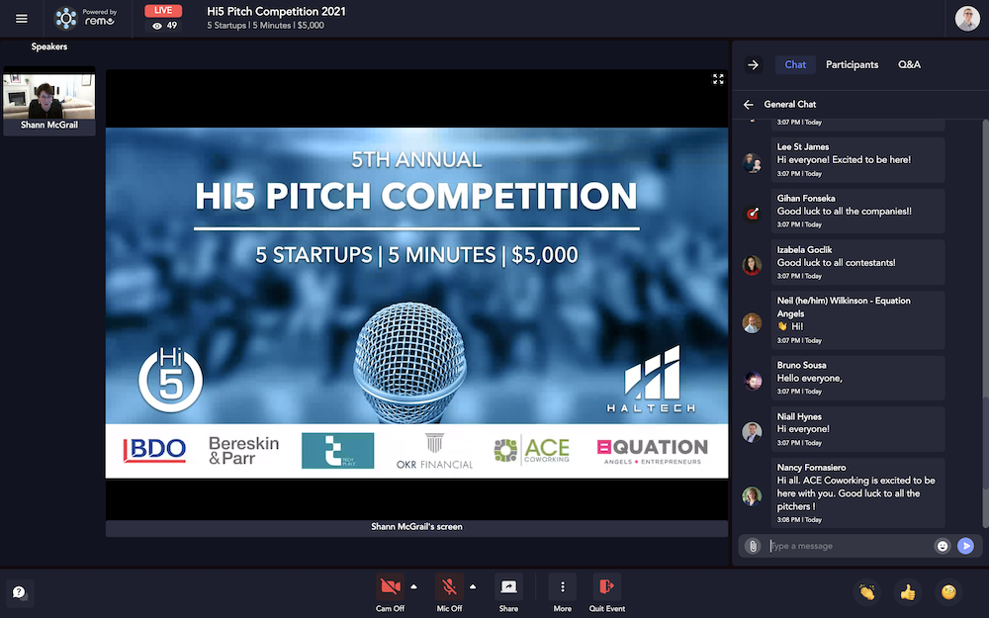Screen dimensions: 989x618
Task: Click Izabela Goclik's avatar
Action: (752, 265)
